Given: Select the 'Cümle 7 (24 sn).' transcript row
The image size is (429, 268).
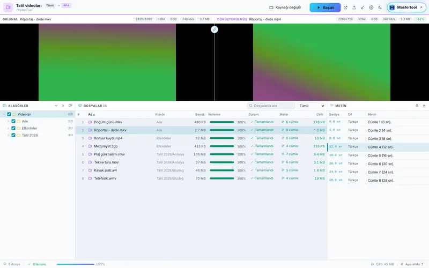Looking at the screenshot, I should point(378,172).
